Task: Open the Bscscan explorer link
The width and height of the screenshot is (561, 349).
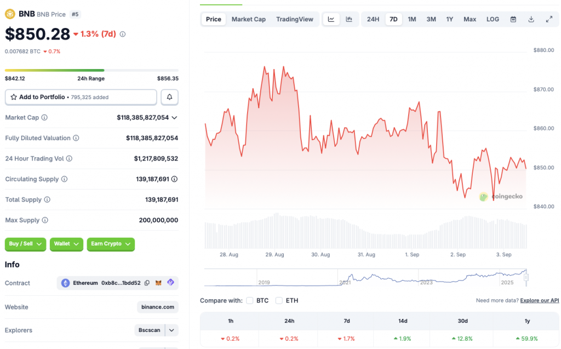Action: [x=150, y=330]
